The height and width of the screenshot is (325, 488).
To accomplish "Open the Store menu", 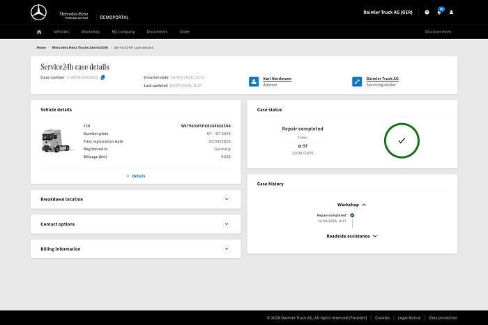I will point(185,32).
